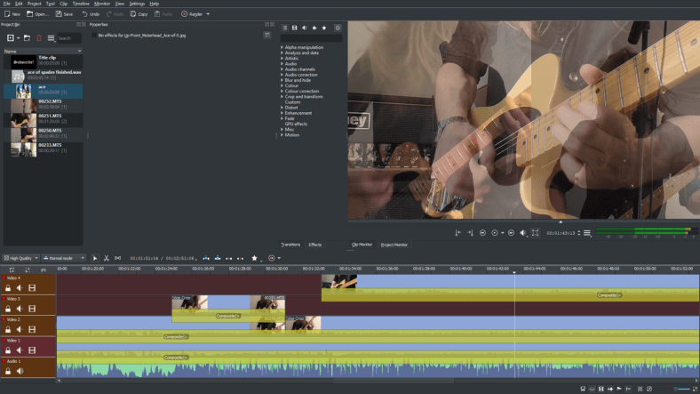This screenshot has height=394, width=700.
Task: Click the play button in monitor
Action: (495, 233)
